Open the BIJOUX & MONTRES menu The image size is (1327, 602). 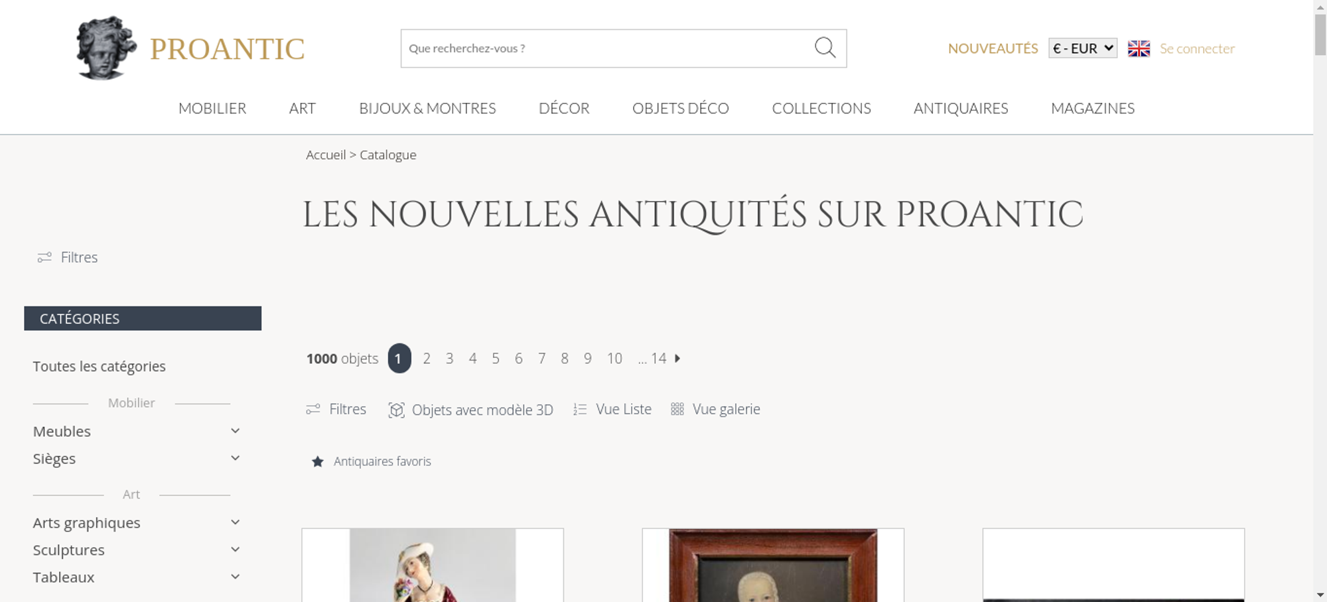(x=427, y=108)
